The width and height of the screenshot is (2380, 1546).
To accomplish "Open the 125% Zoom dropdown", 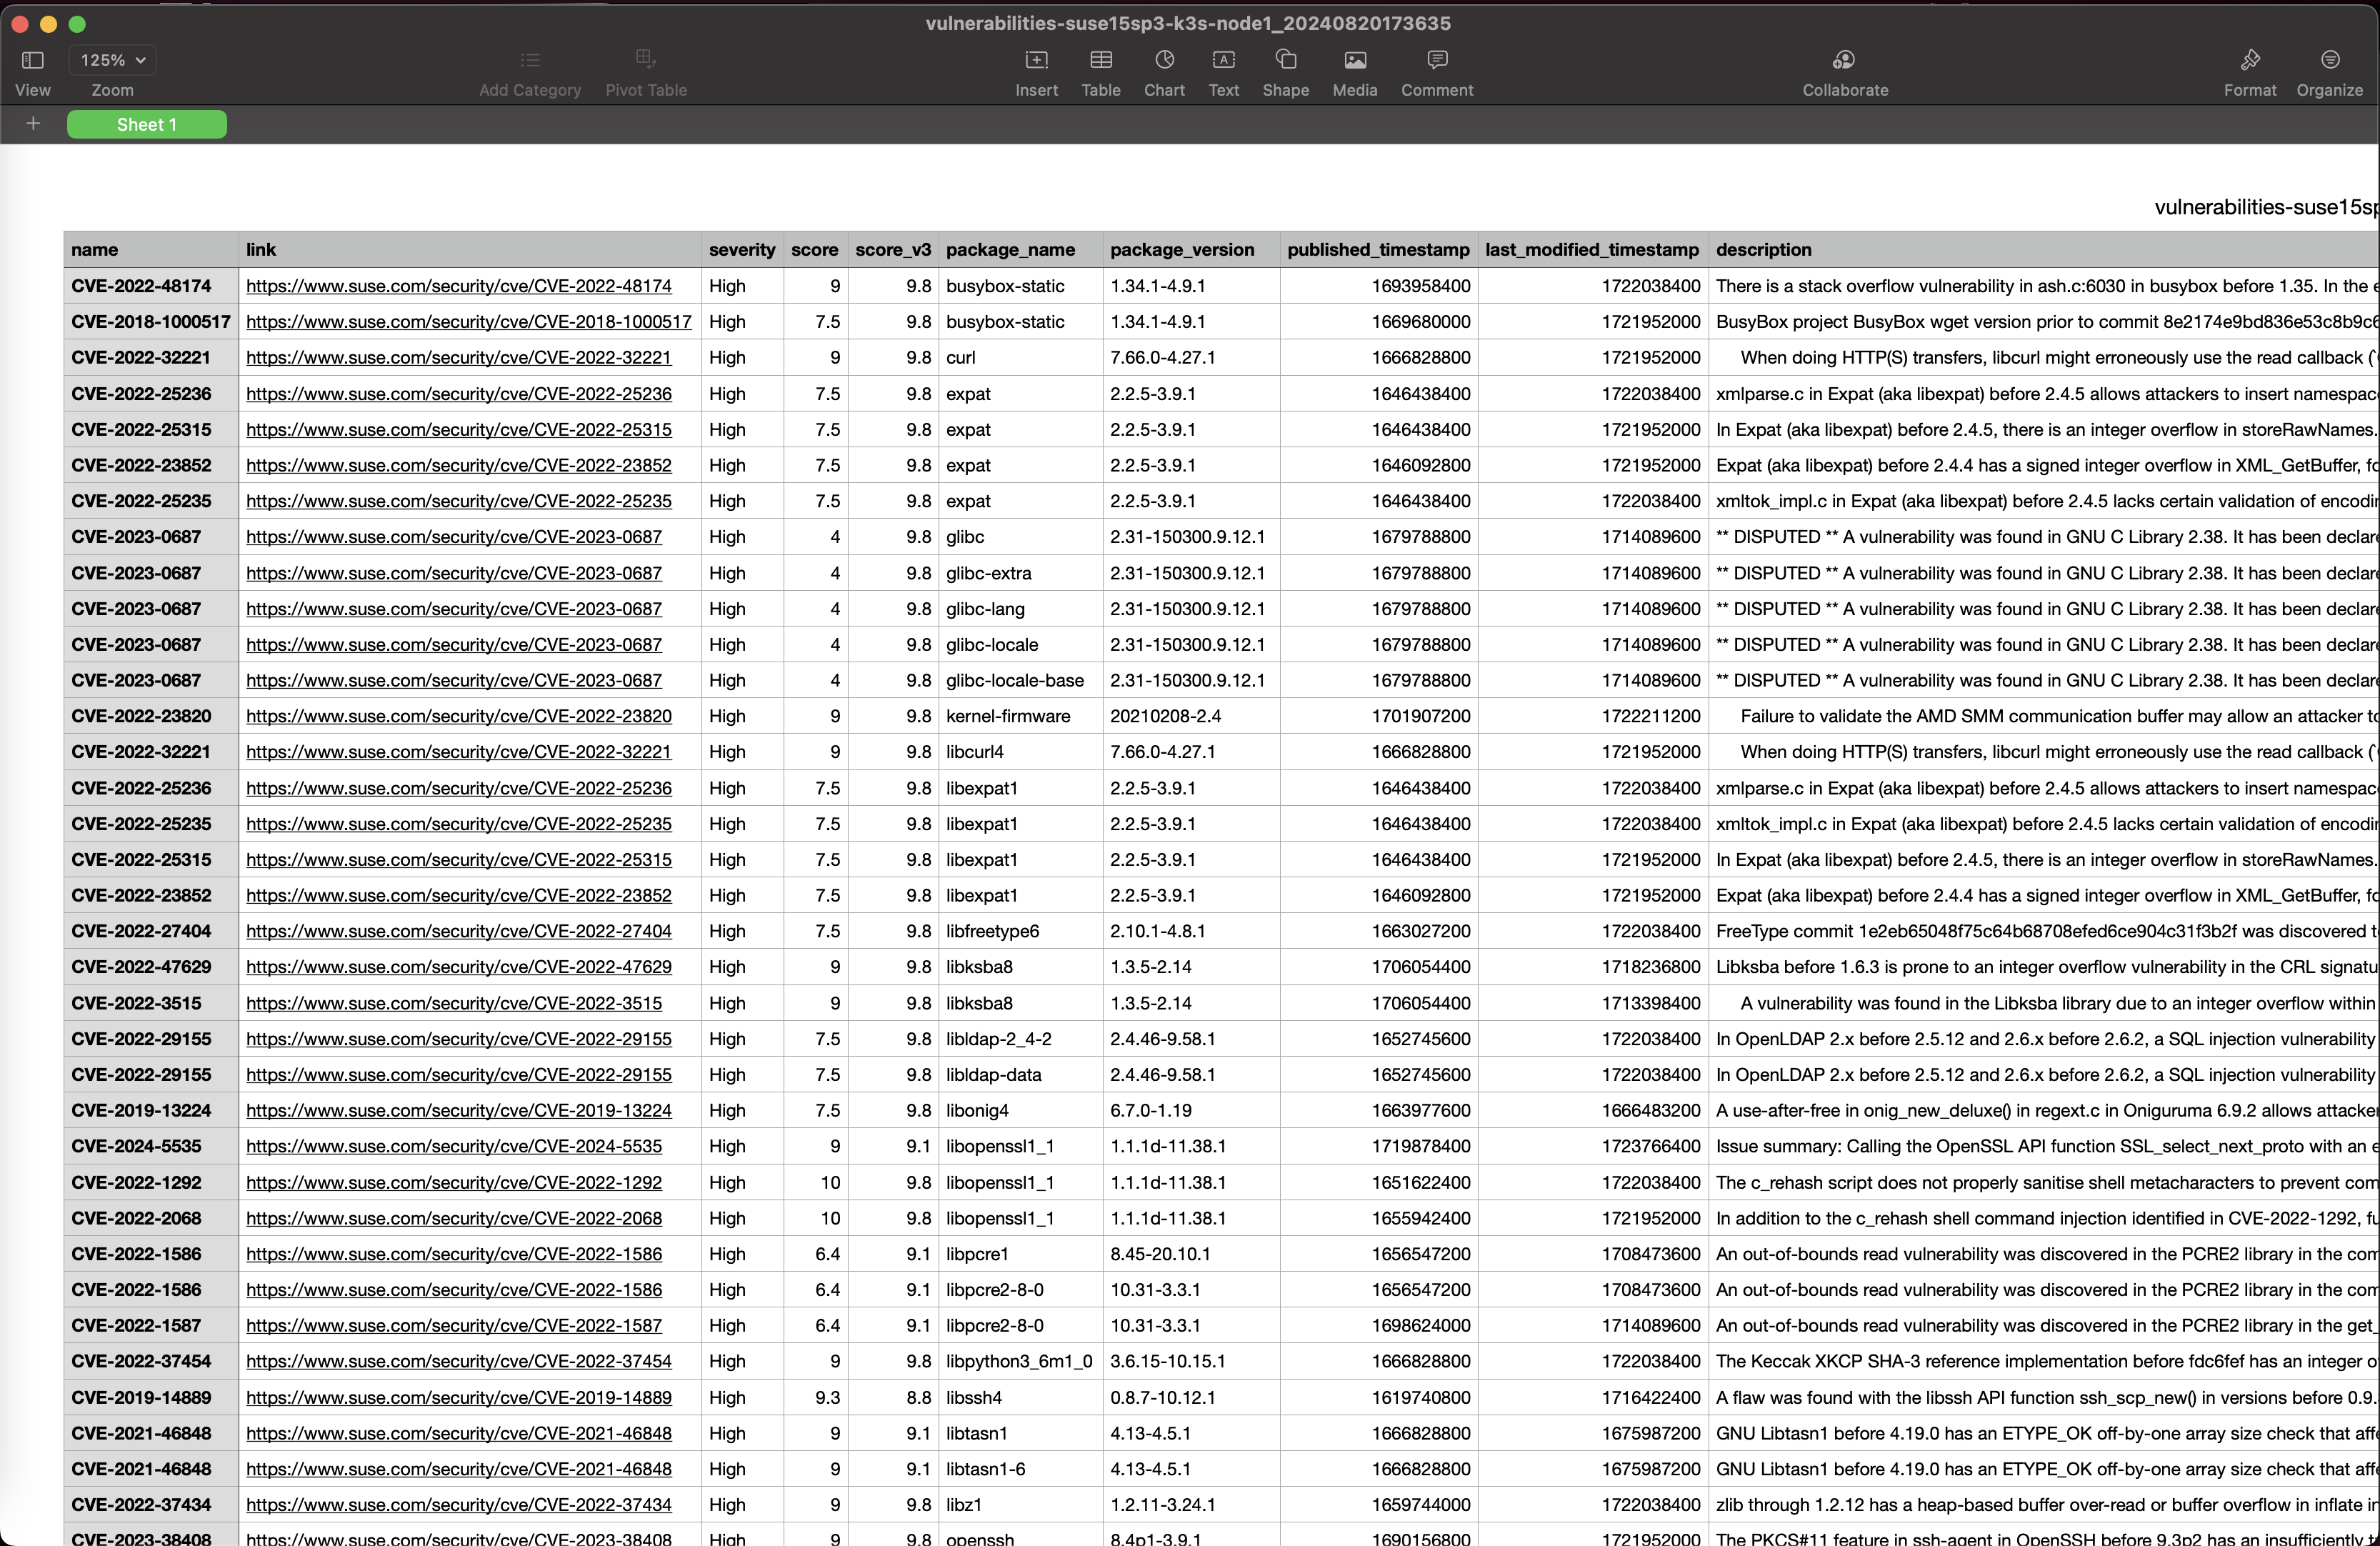I will click(x=112, y=60).
